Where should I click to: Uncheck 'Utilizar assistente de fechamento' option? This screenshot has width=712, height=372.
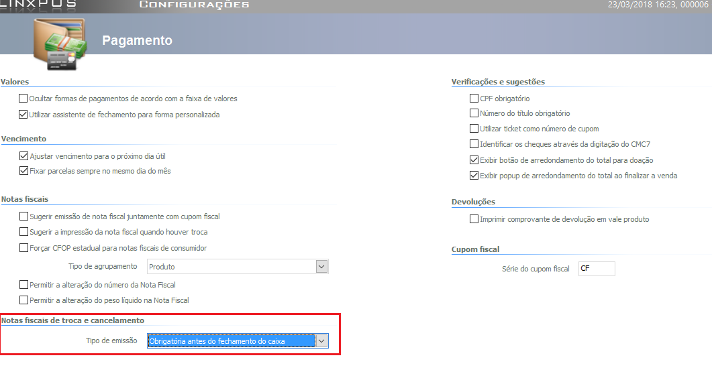pyautogui.click(x=24, y=115)
